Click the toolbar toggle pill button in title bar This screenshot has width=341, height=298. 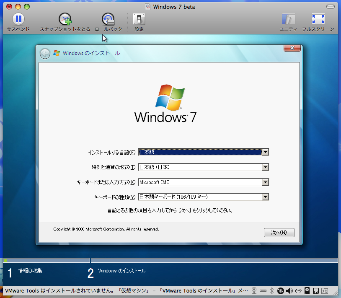coord(331,7)
